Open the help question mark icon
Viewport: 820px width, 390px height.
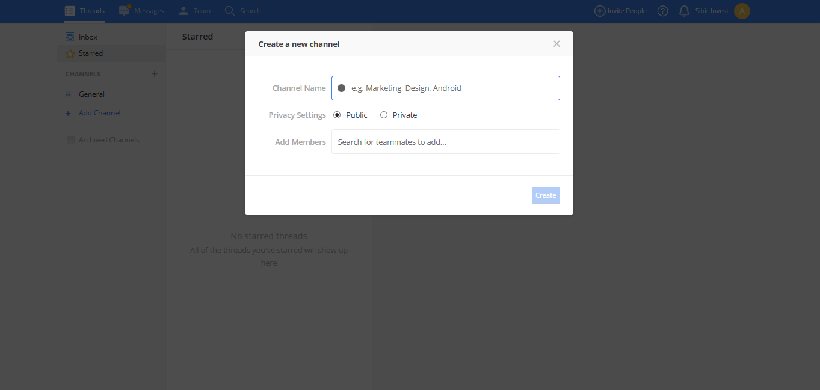(662, 11)
